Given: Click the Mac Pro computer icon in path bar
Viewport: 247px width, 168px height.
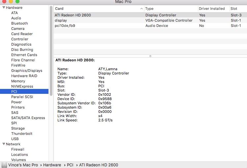Looking at the screenshot, I should (4, 165).
